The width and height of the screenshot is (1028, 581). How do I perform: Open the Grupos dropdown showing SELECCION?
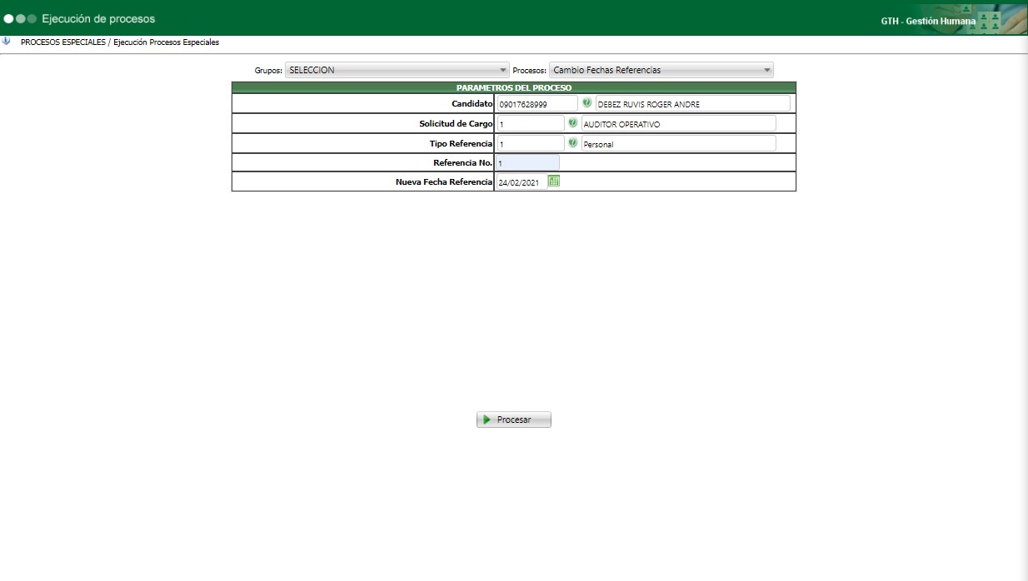tap(397, 70)
